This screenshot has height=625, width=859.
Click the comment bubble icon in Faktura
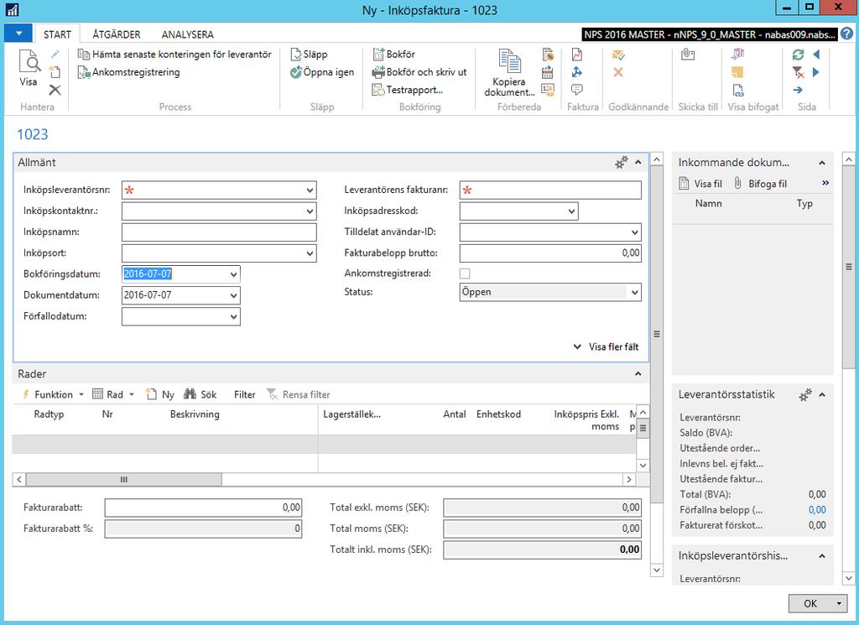(577, 90)
